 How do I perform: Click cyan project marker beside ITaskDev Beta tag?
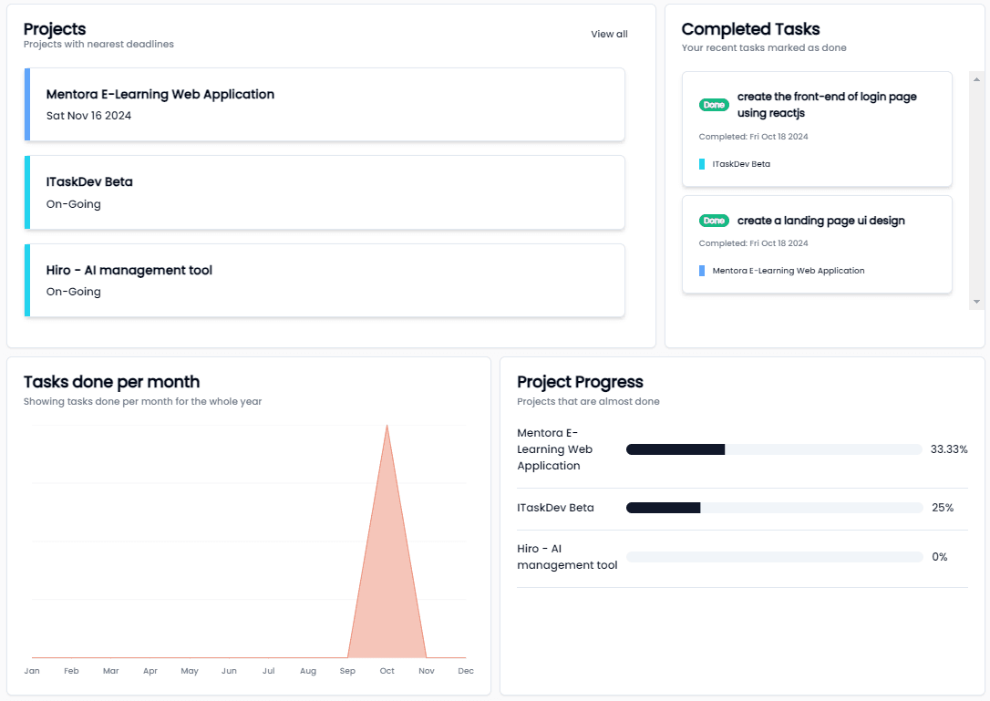click(702, 164)
